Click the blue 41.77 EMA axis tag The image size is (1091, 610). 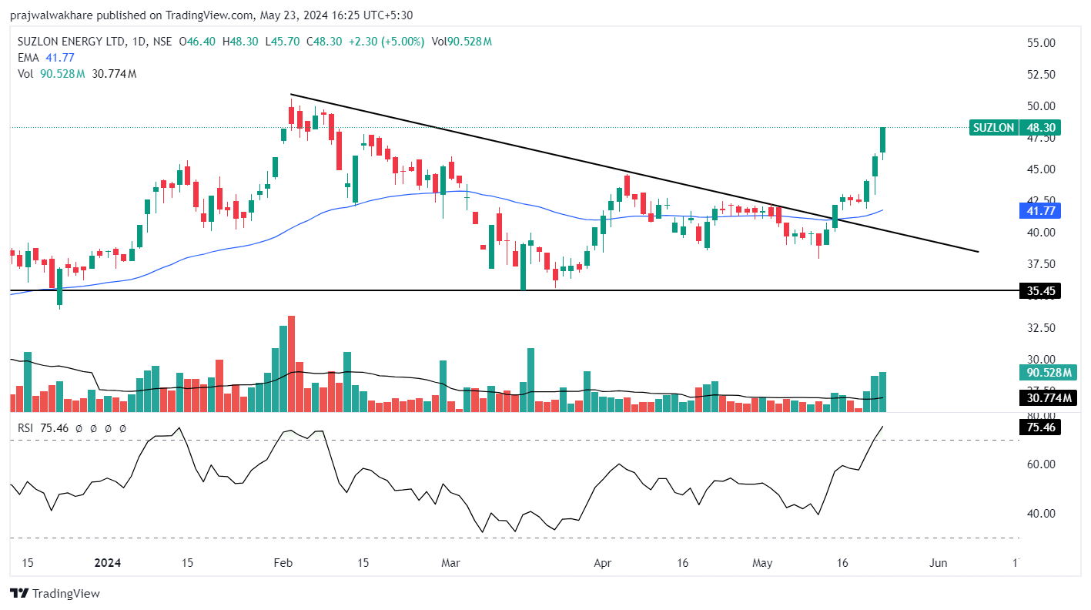[x=1039, y=209]
